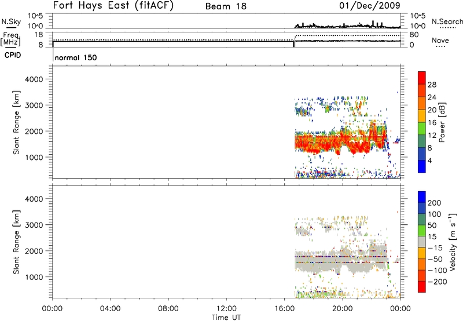Click the 'Freq. [MHz]' axis label
This screenshot has width=463, height=321.
[10, 39]
